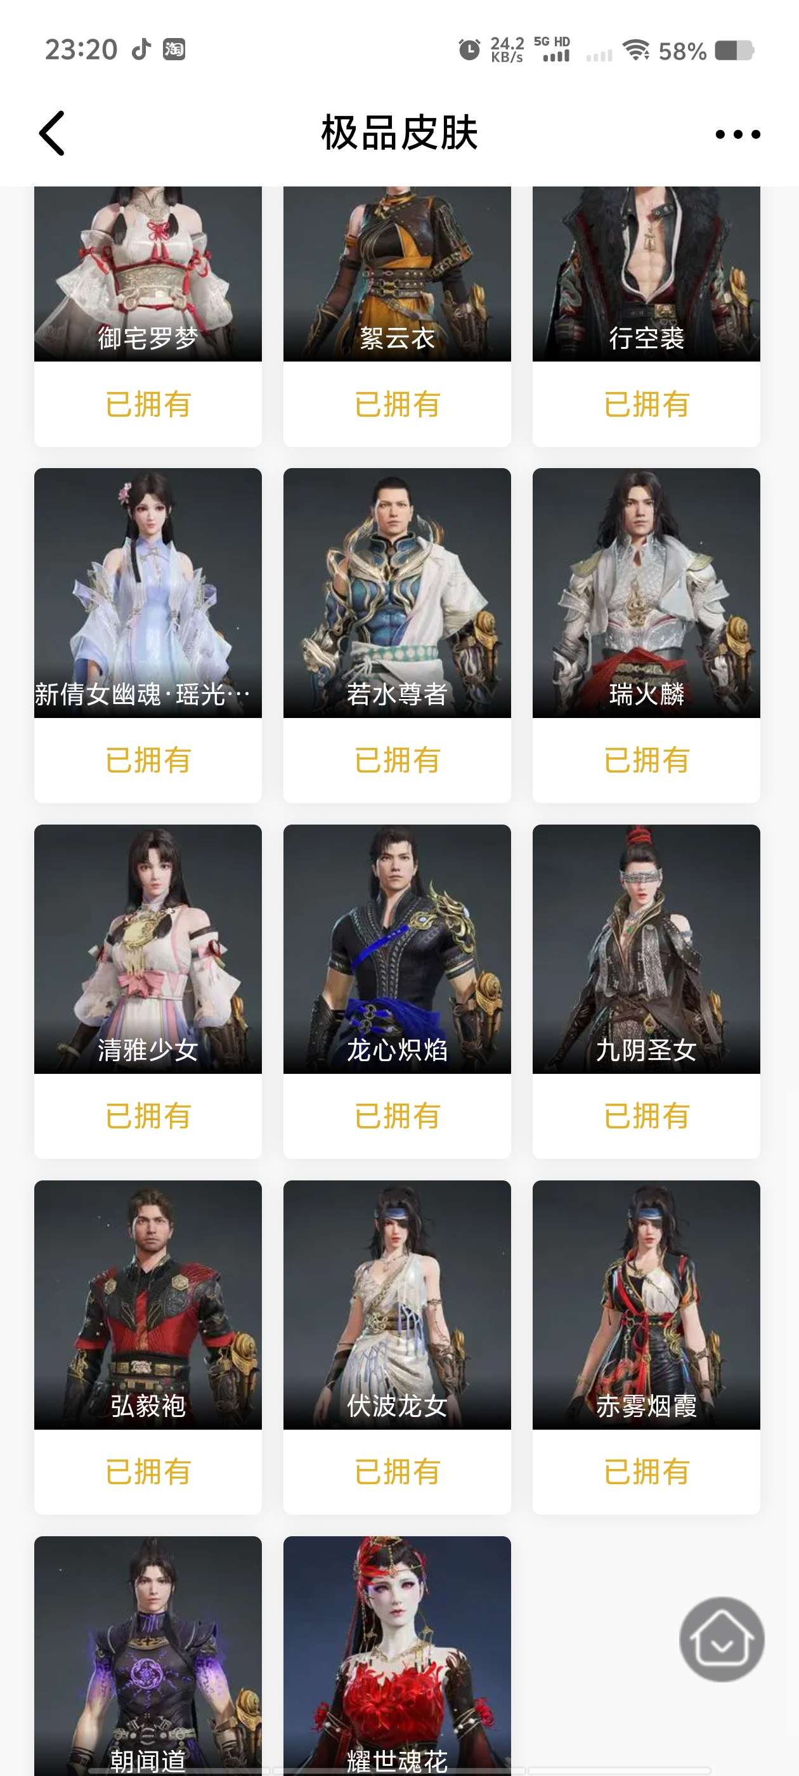The height and width of the screenshot is (1776, 799).
Task: Click 已拥有 under 赤雾烟霞
Action: tap(646, 1472)
